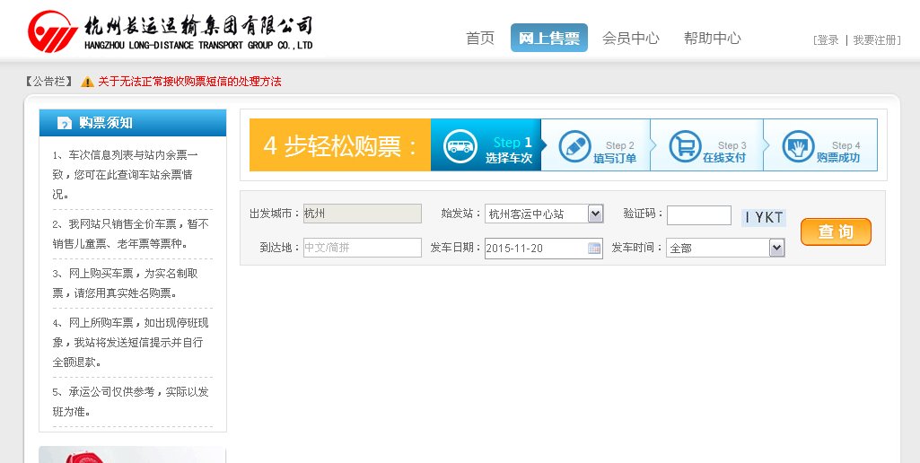Image resolution: width=920 pixels, height=463 pixels.
Task: Click the question icon beside 购票须知
Action: 65,123
